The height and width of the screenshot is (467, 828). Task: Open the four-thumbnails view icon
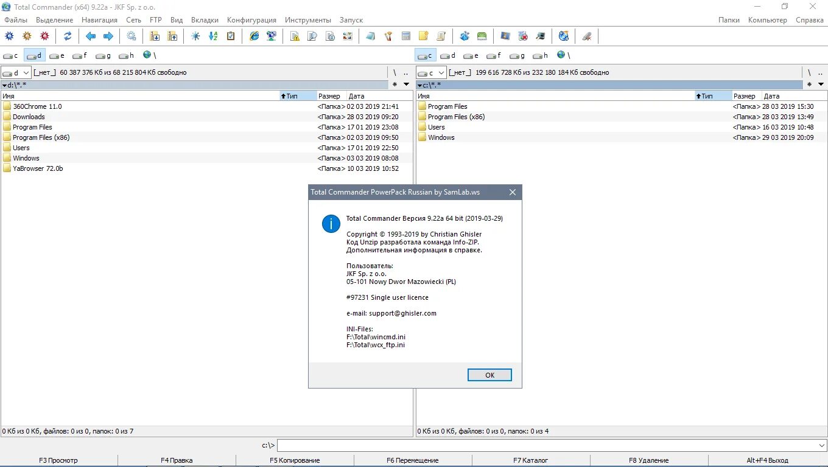(348, 36)
